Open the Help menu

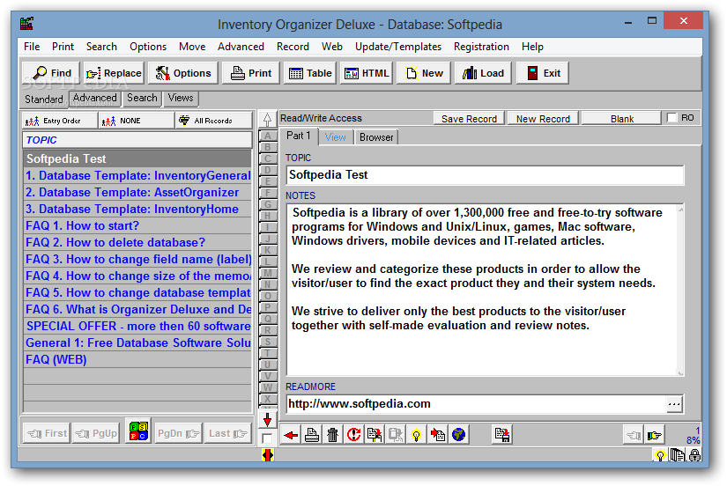tap(531, 47)
